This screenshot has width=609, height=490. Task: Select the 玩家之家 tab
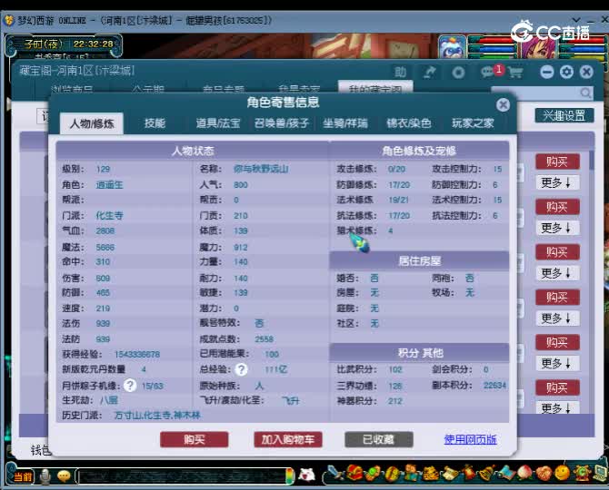click(473, 123)
